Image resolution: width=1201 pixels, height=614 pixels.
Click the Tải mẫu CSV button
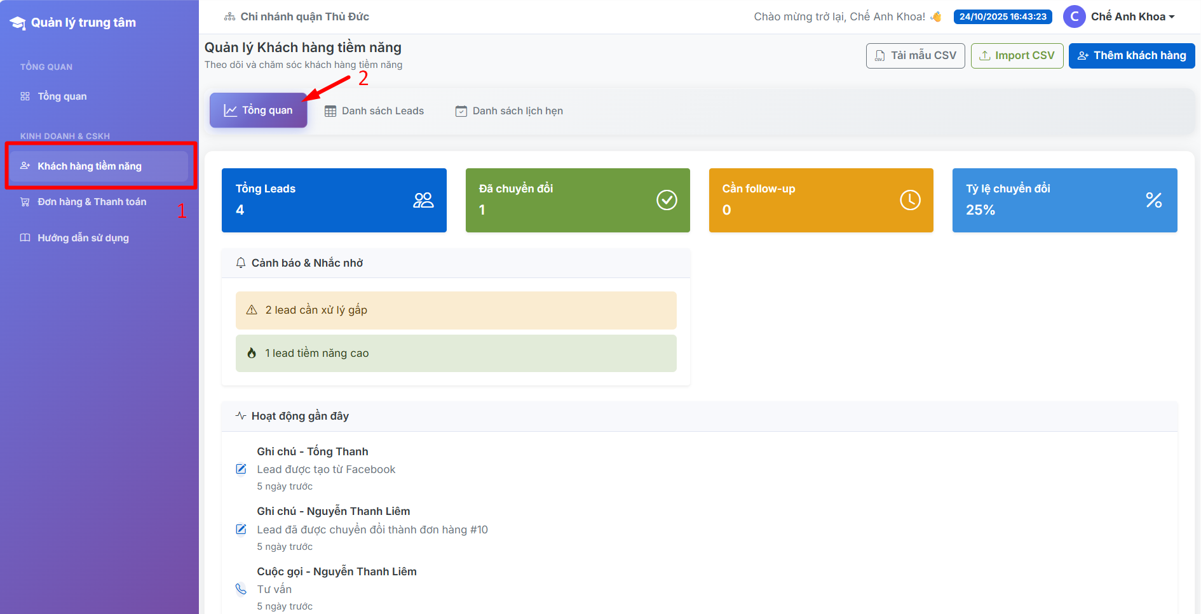click(x=915, y=56)
